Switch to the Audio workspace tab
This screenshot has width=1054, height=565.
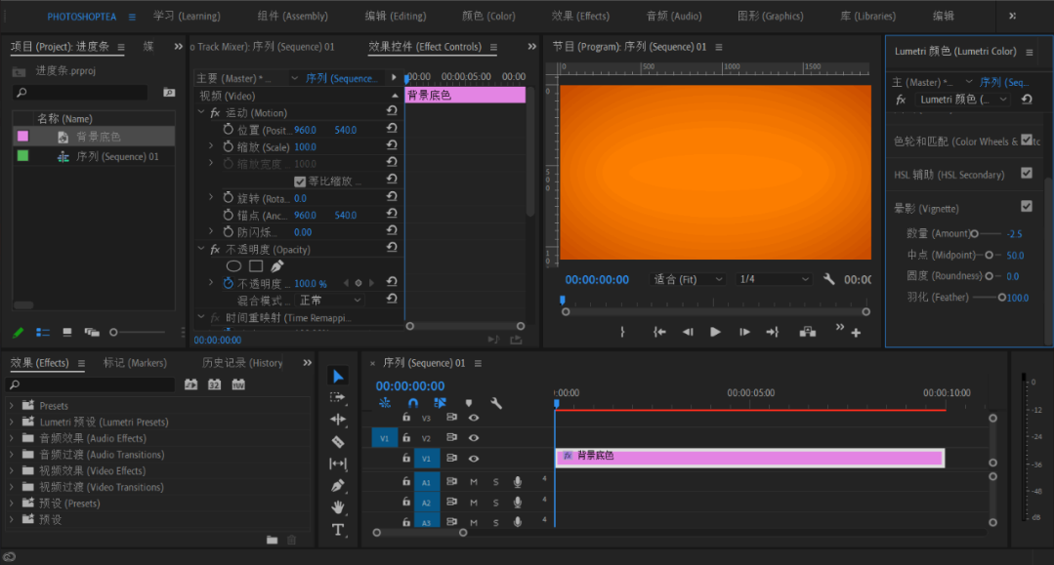click(x=673, y=16)
